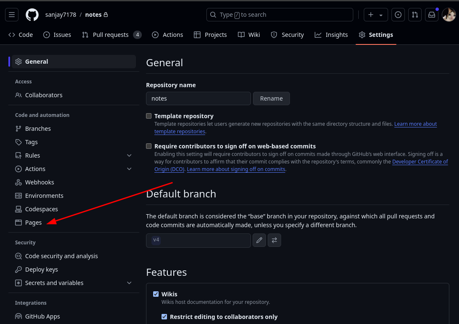
Task: Expand Secrets and variables section
Action: coord(129,283)
